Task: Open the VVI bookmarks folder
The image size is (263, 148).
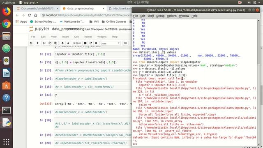Action: (x=94, y=22)
